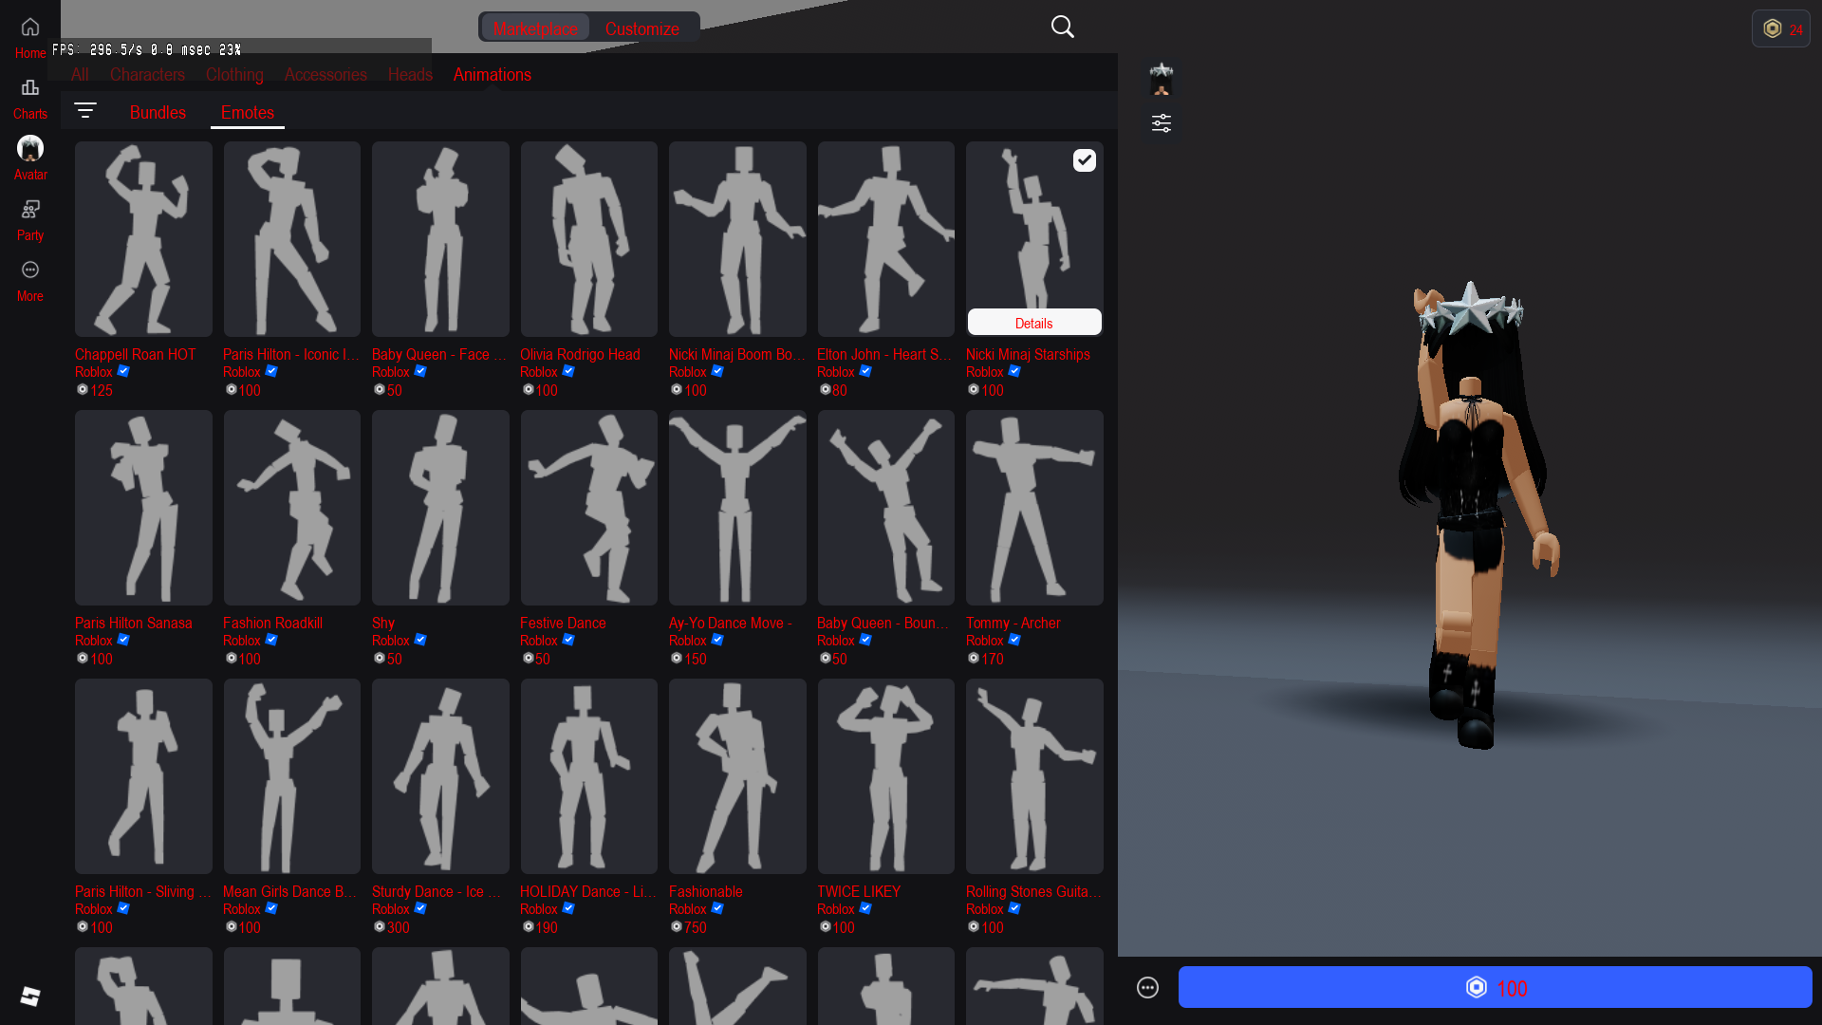The width and height of the screenshot is (1822, 1025).
Task: Open avatar adjustment sliders icon
Action: coord(1161,123)
